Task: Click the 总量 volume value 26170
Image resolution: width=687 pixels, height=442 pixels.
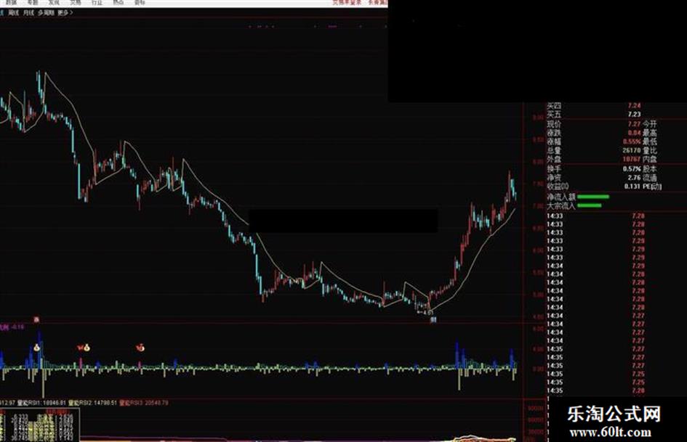Action: [x=632, y=150]
